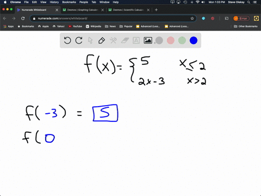The width and height of the screenshot is (261, 196).
Task: Go back with browser back arrow
Action: (x=5, y=19)
